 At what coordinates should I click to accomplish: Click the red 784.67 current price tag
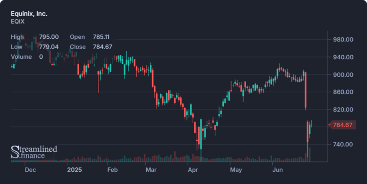pyautogui.click(x=342, y=125)
